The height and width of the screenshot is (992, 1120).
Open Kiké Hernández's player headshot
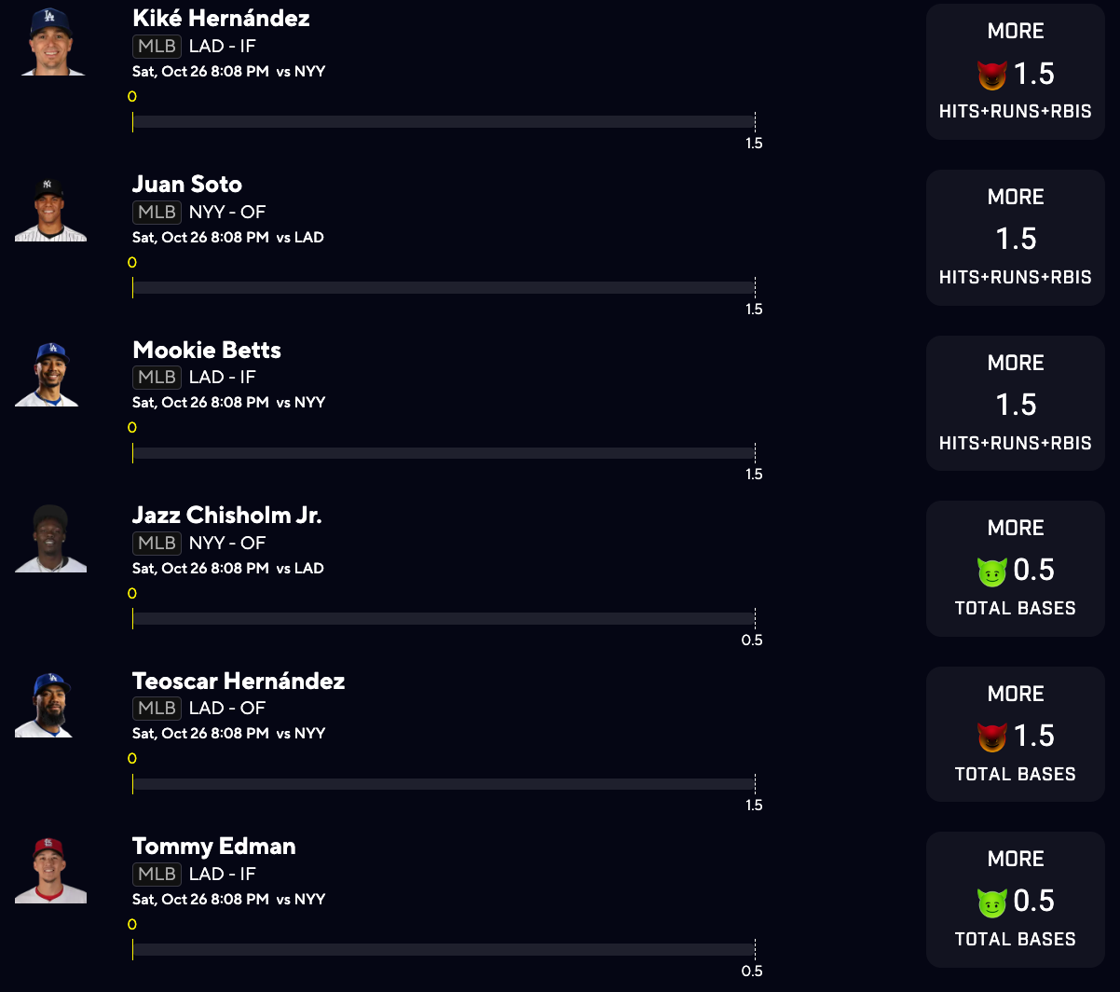[51, 42]
